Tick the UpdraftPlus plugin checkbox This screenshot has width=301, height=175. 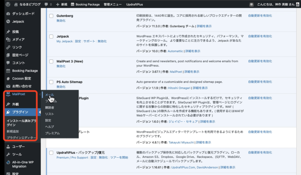(51, 153)
